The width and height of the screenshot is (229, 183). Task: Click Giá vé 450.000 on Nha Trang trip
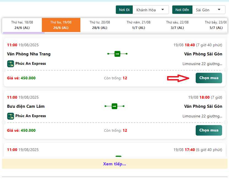21,78
